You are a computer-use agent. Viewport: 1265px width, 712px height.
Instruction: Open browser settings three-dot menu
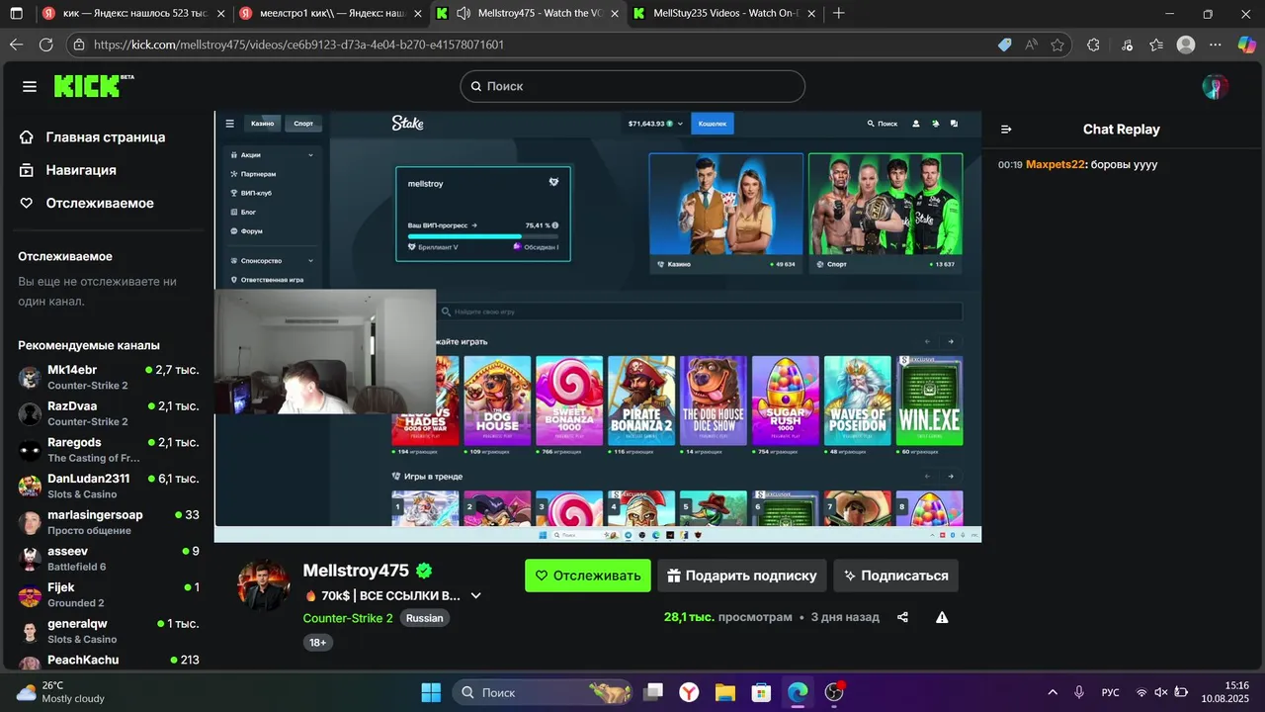[1217, 44]
